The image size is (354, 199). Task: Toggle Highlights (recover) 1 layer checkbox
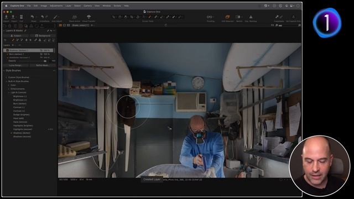(x=7, y=57)
